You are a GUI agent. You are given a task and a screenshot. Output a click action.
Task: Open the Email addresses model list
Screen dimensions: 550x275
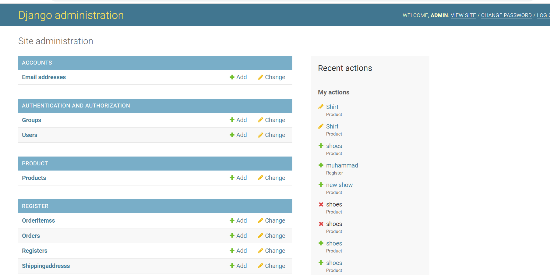(x=44, y=77)
